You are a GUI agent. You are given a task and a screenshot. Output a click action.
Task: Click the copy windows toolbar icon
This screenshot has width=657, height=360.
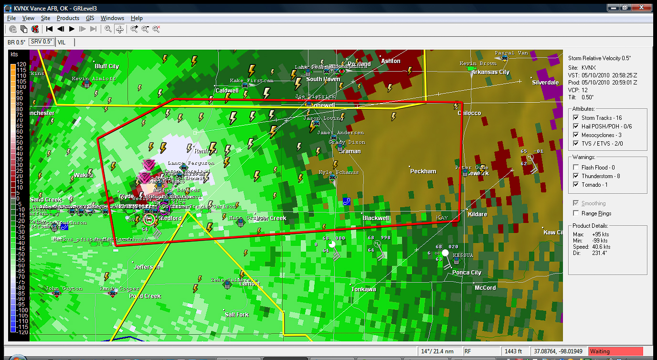pyautogui.click(x=23, y=29)
